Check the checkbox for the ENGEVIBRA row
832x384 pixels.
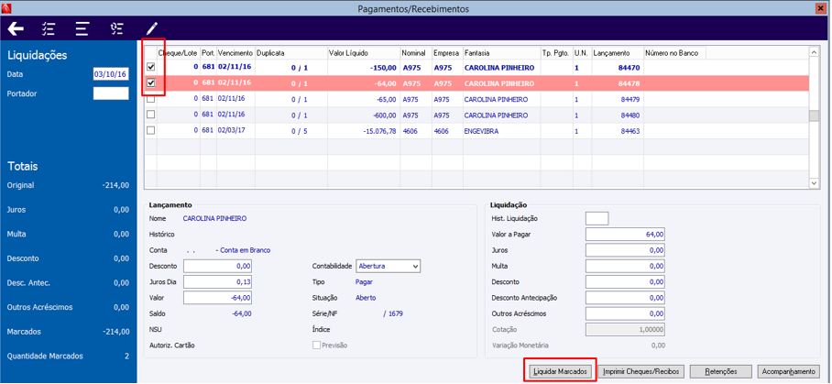coord(151,131)
